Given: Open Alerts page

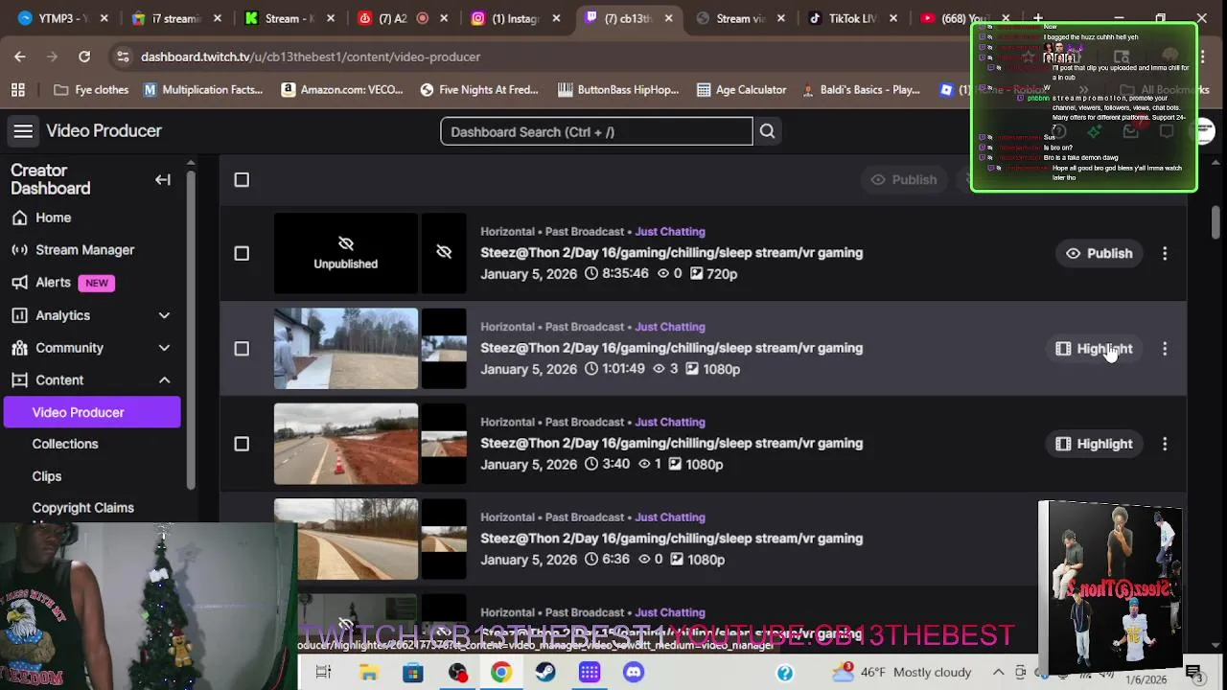Looking at the screenshot, I should 53,283.
